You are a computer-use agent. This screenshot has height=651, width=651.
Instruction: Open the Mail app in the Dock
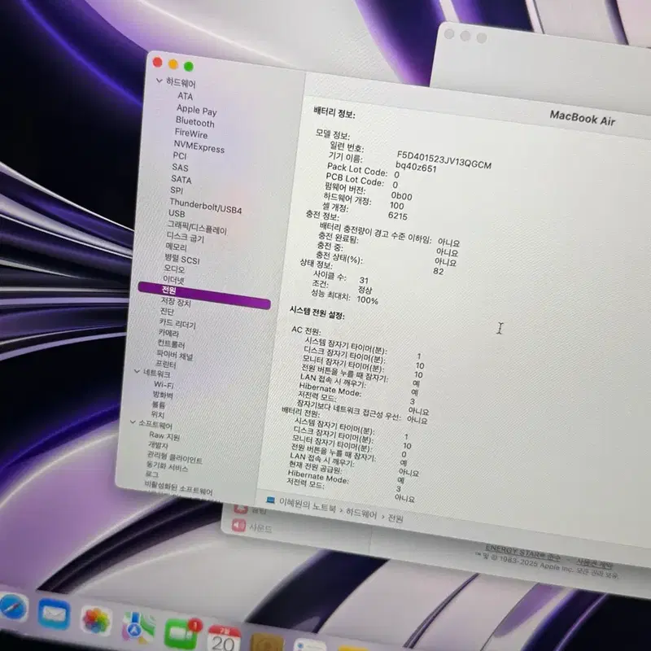pos(54,614)
